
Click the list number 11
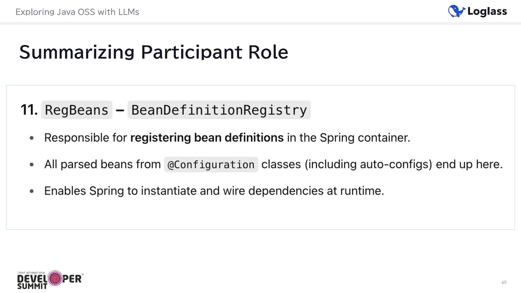(x=29, y=110)
